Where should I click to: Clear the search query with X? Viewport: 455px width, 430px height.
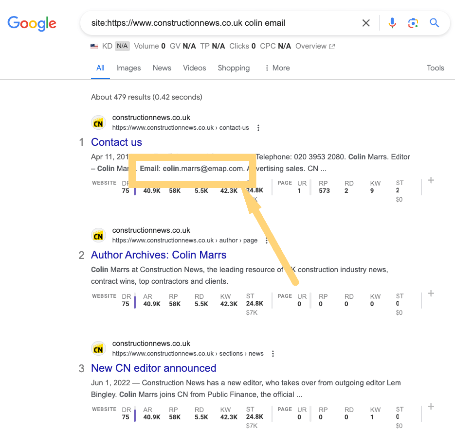[x=366, y=23]
